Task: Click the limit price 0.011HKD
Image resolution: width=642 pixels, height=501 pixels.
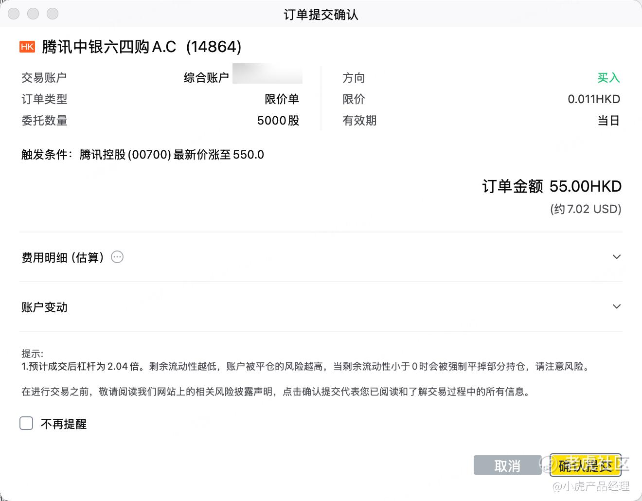Action: click(594, 99)
